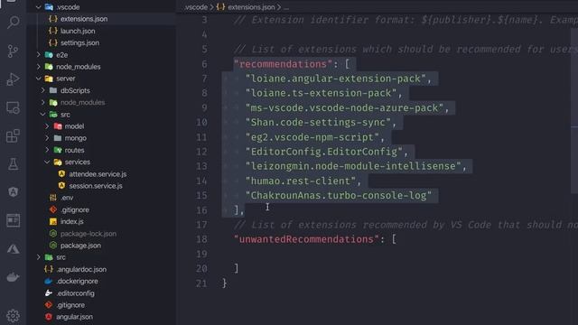Click line number 19 in the gutter
The height and width of the screenshot is (325, 578).
coord(201,255)
